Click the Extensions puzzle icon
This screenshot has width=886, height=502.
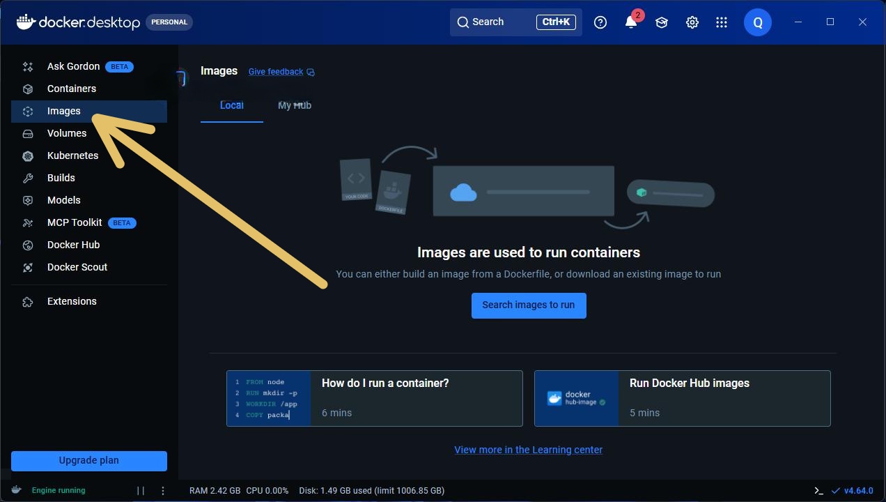(28, 302)
